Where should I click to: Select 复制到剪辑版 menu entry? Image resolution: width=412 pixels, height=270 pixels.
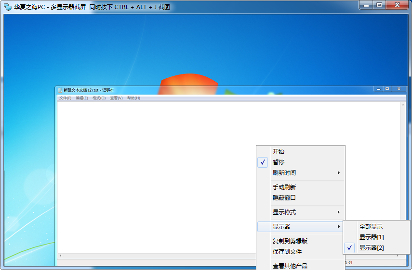(290, 241)
